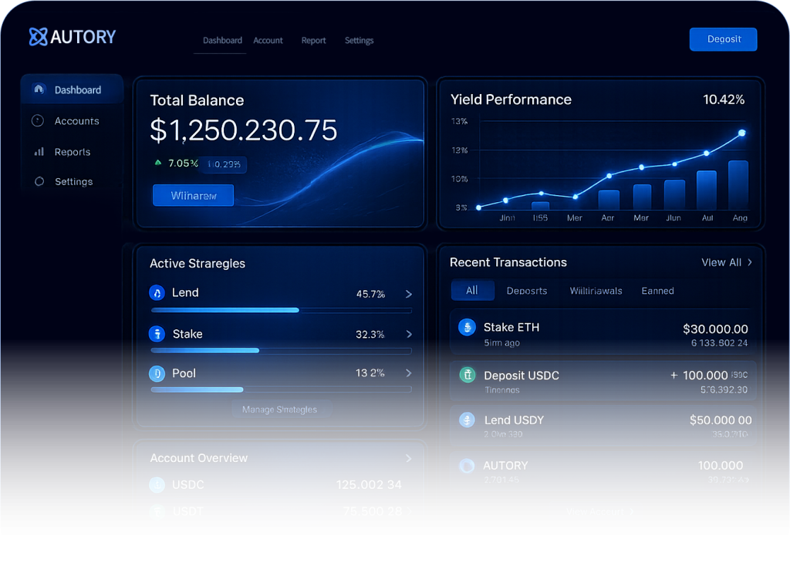The width and height of the screenshot is (790, 563).
Task: Open the Accounts sidebar icon
Action: [38, 121]
